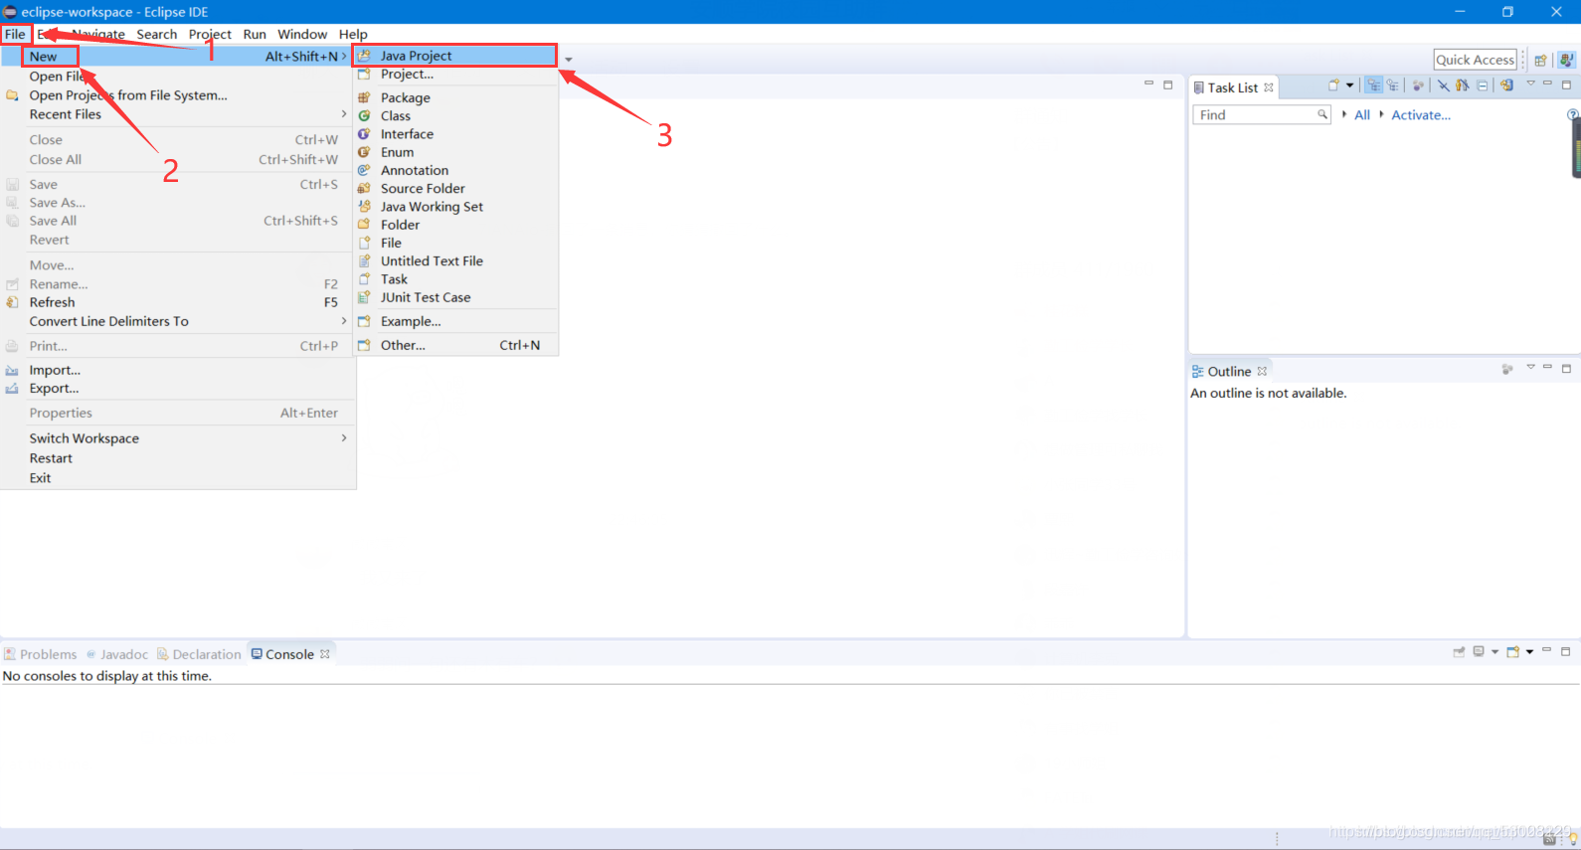Select the Java perspective icon
The width and height of the screenshot is (1581, 850).
tap(1567, 60)
